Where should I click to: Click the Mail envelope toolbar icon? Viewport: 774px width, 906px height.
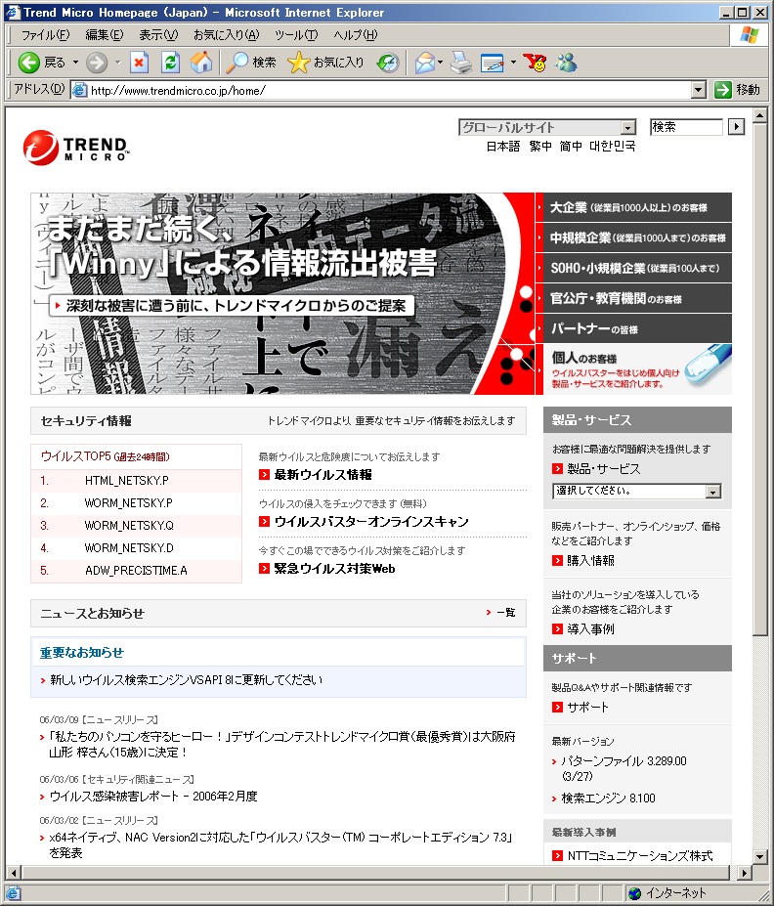(x=424, y=63)
